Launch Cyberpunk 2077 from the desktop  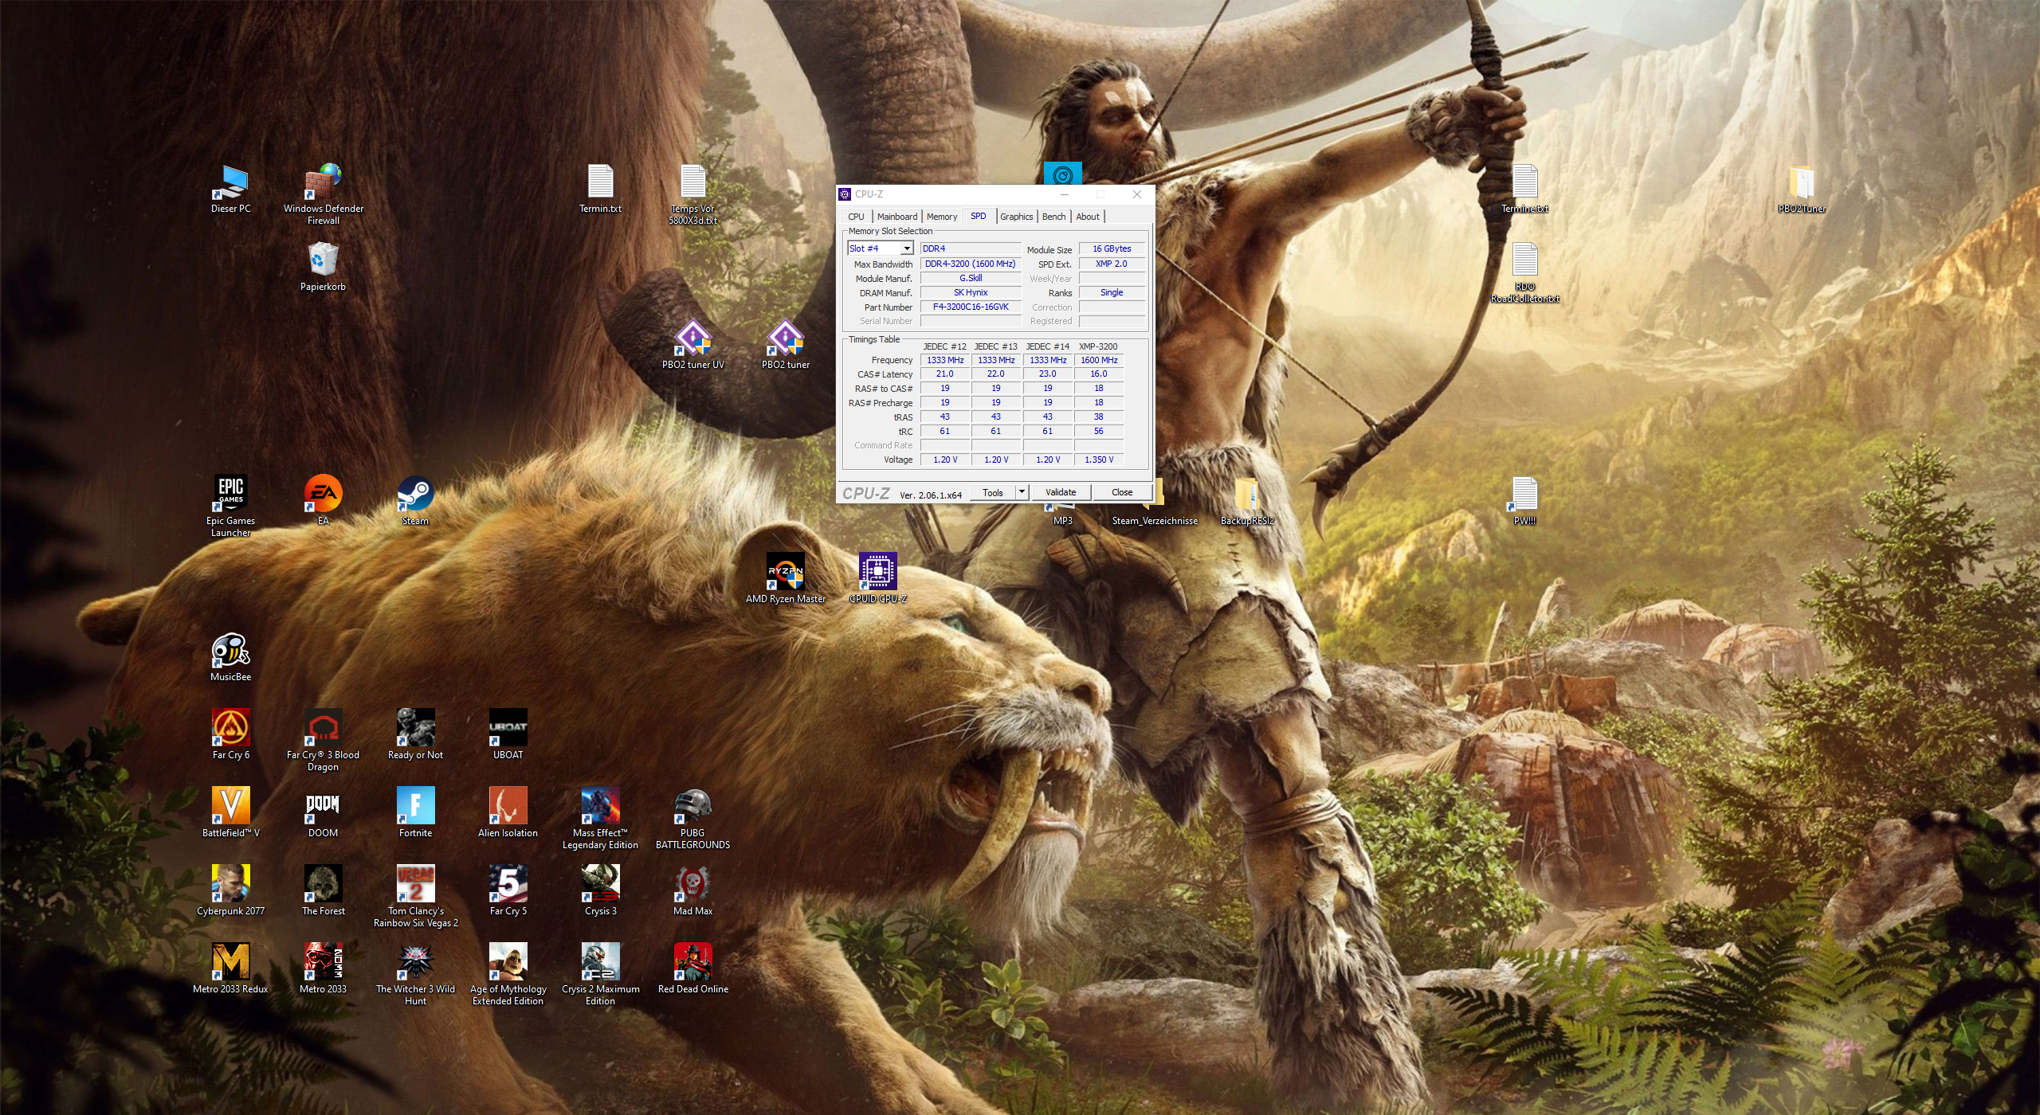pyautogui.click(x=230, y=884)
